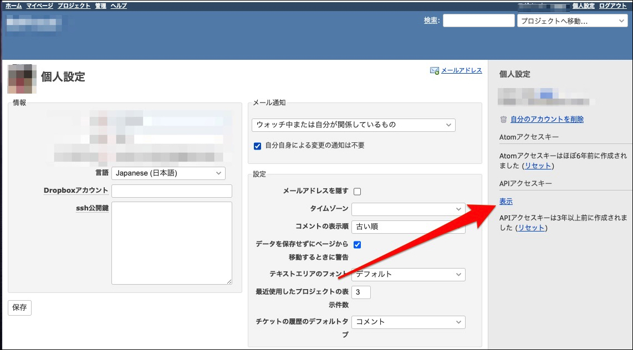Uncheck 自分自身による変更の通知は不要
Screen dimensions: 633x350
click(x=257, y=146)
